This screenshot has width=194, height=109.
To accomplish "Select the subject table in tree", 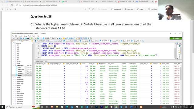I will [20, 75].
